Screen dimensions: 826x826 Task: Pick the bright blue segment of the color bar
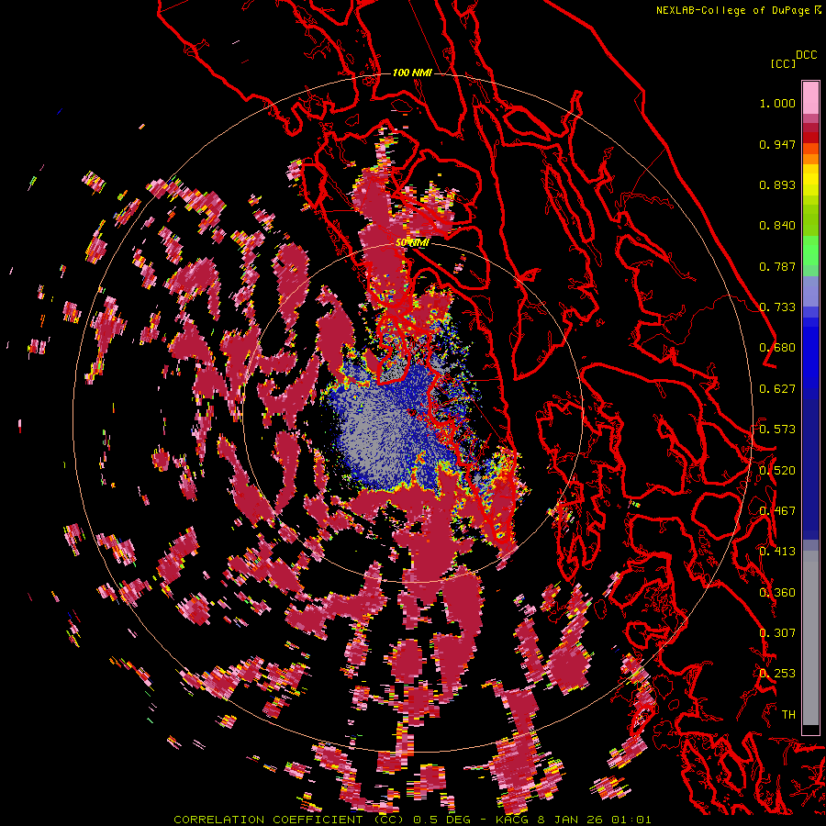point(810,357)
